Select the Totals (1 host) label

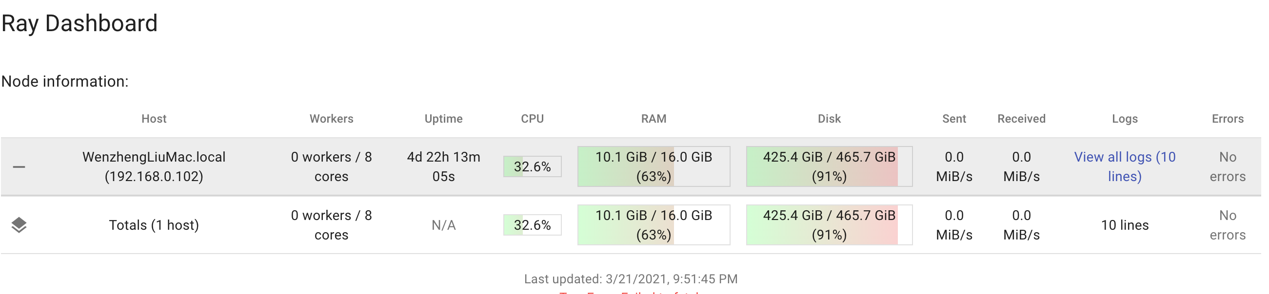[154, 225]
